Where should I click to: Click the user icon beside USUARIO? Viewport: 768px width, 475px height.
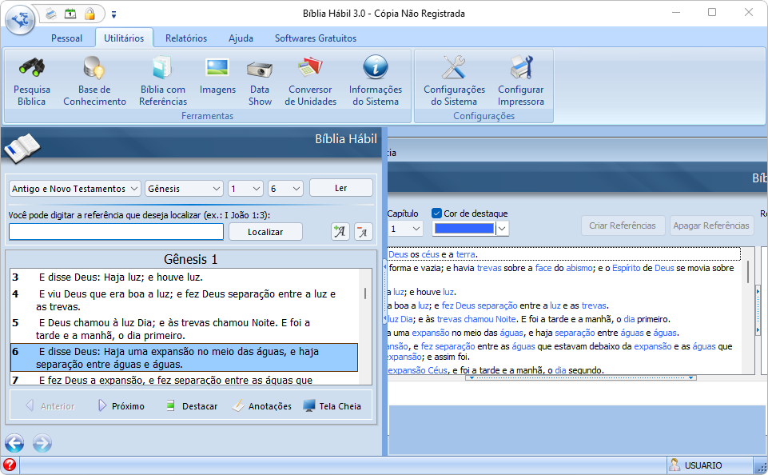674,465
